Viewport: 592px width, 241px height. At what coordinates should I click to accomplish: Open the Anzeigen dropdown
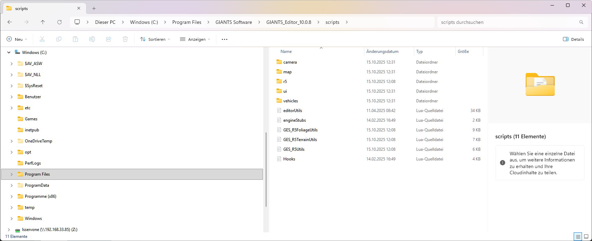[x=195, y=39]
